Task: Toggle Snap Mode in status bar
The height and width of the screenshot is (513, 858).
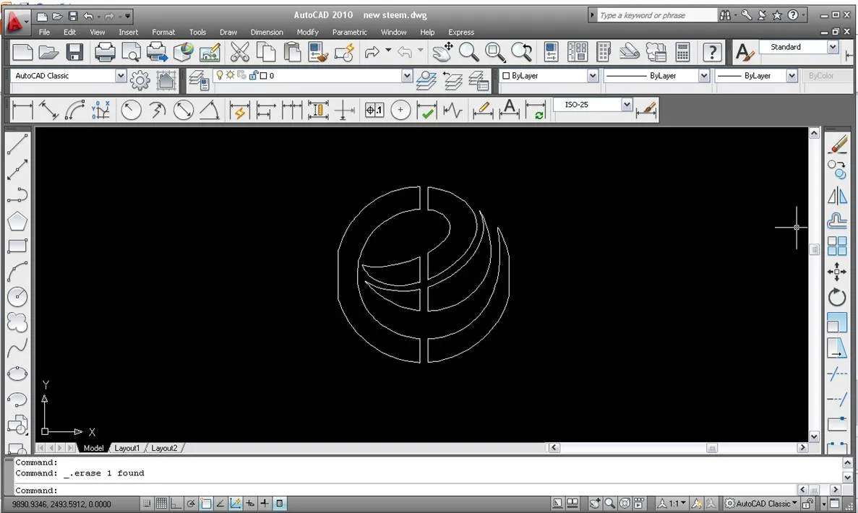Action: (x=147, y=503)
